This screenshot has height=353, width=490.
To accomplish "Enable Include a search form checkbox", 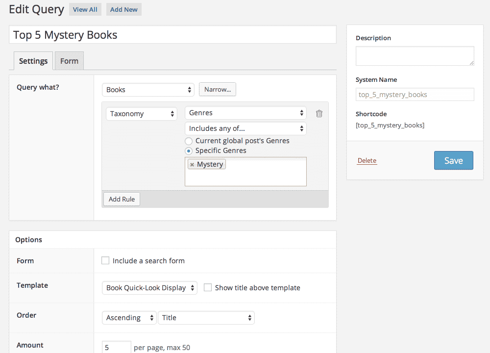I will (x=105, y=260).
